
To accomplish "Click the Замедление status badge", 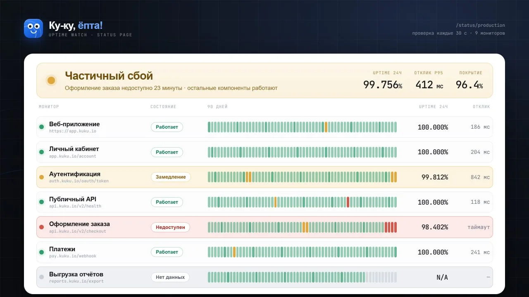I will (x=171, y=177).
